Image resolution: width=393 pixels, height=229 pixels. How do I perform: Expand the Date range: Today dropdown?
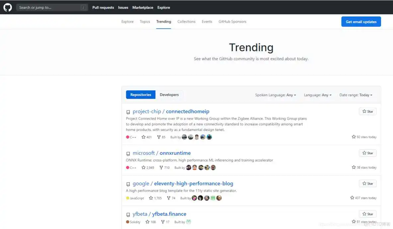coord(355,95)
